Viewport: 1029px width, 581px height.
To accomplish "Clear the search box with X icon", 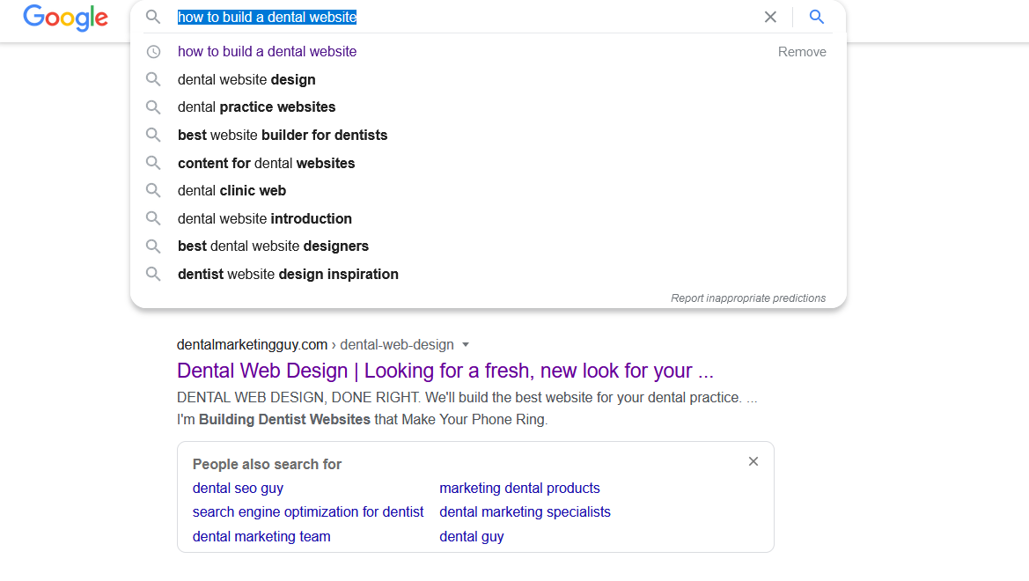I will point(770,17).
